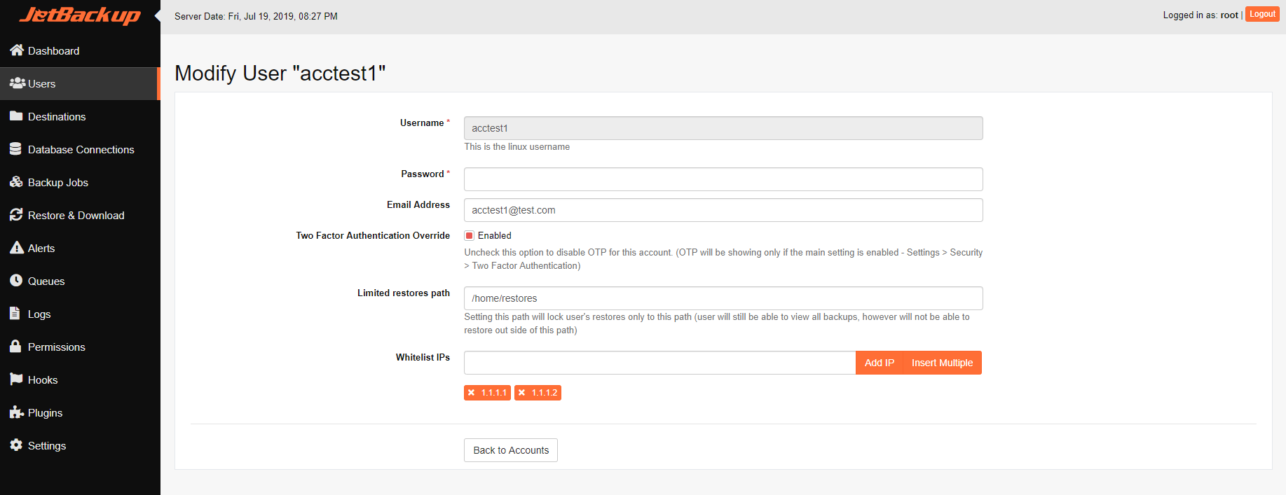Click the Settings gear icon

click(x=16, y=445)
